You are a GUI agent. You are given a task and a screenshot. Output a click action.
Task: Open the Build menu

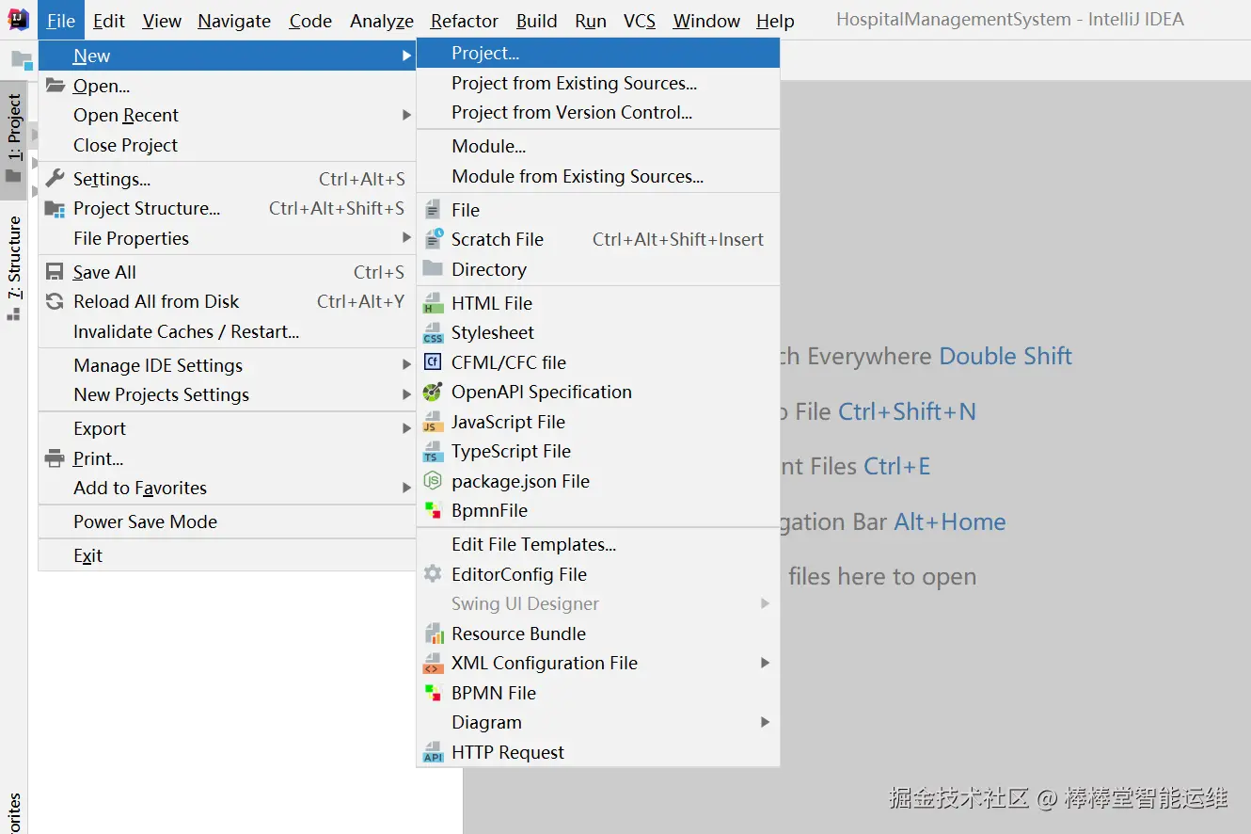pyautogui.click(x=537, y=21)
